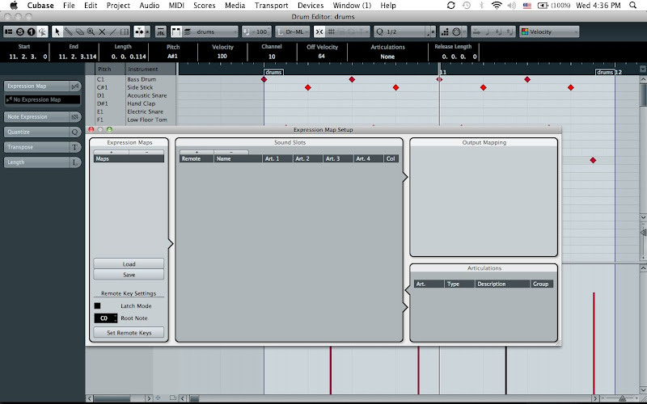647x404 pixels.
Task: Toggle Show Info line button
Action: coord(9,32)
